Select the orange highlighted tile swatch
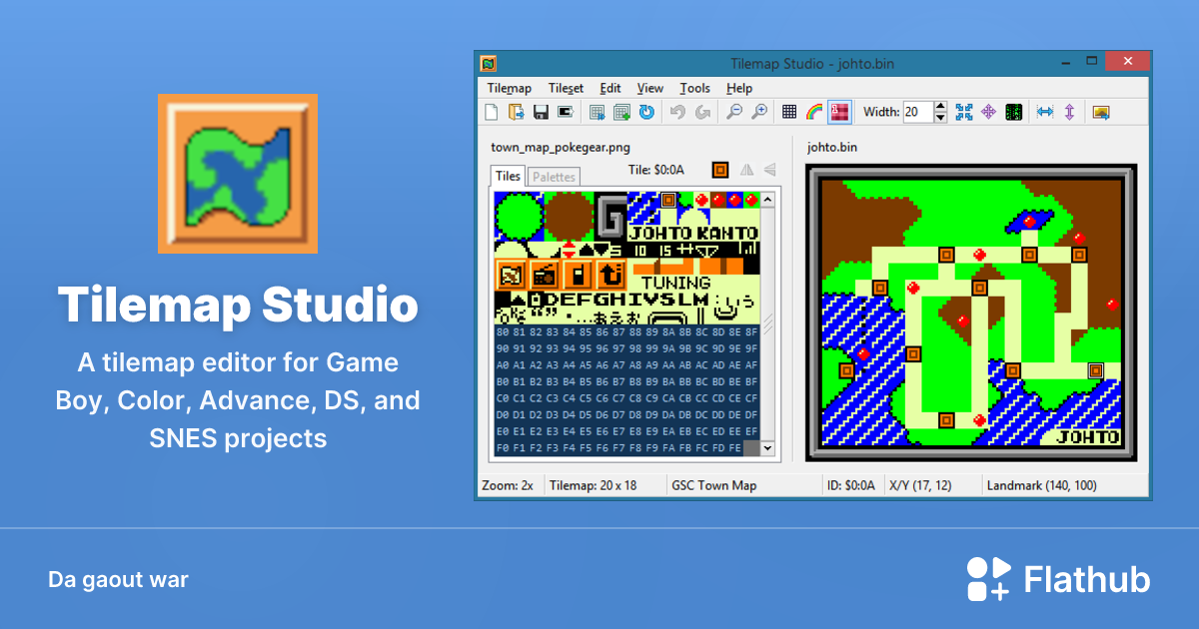Image resolution: width=1199 pixels, height=629 pixels. tap(719, 169)
